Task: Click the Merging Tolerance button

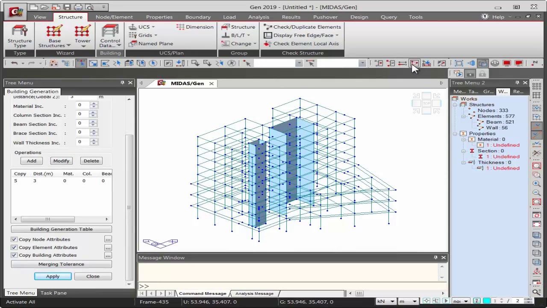Action: [61, 264]
